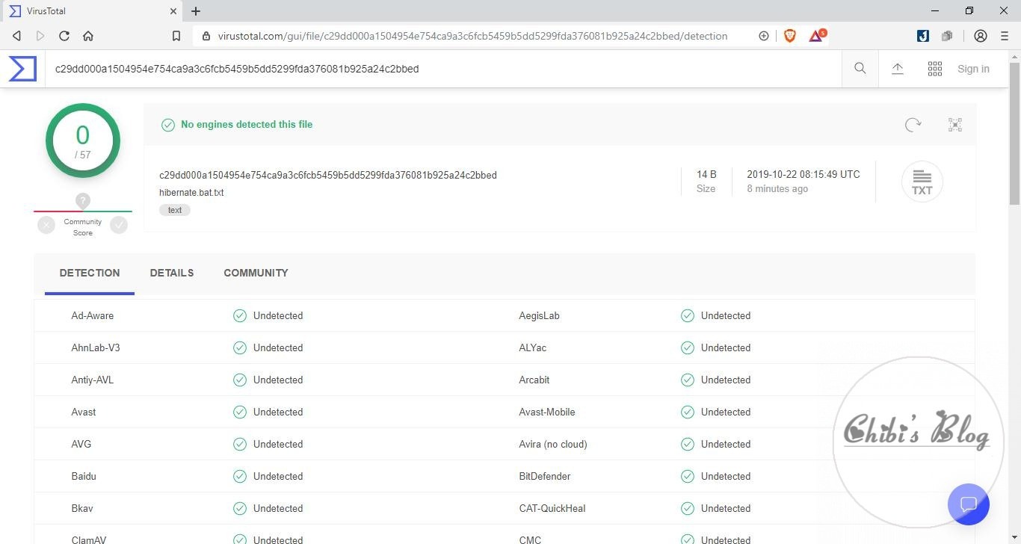Screen dimensions: 1021x544
Task: Click the community score question mark
Action: coord(83,201)
